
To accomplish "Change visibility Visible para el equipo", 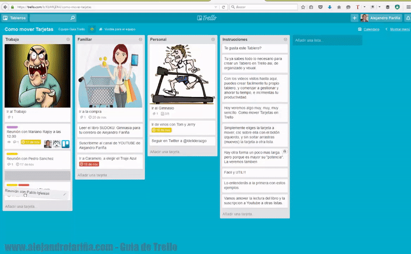I will (x=117, y=29).
